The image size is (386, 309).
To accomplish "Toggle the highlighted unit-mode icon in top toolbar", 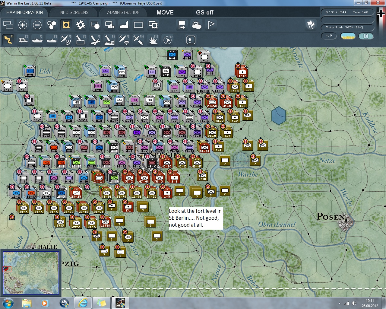I will point(66,25).
